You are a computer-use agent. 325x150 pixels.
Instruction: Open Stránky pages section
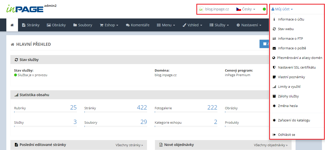31,25
